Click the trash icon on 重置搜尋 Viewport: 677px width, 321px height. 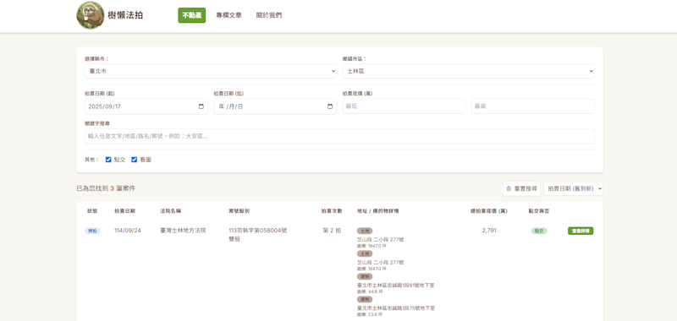pos(509,188)
